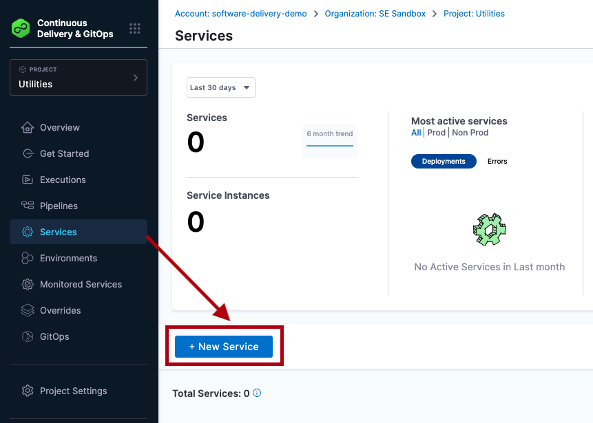Click the Overrides layers icon

28,310
